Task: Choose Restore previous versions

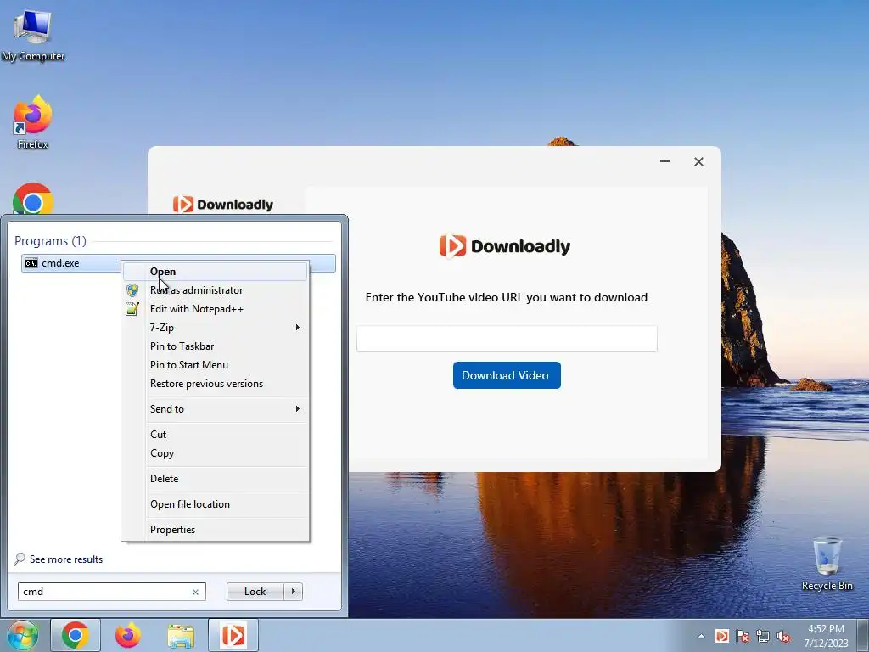Action: 215,384
